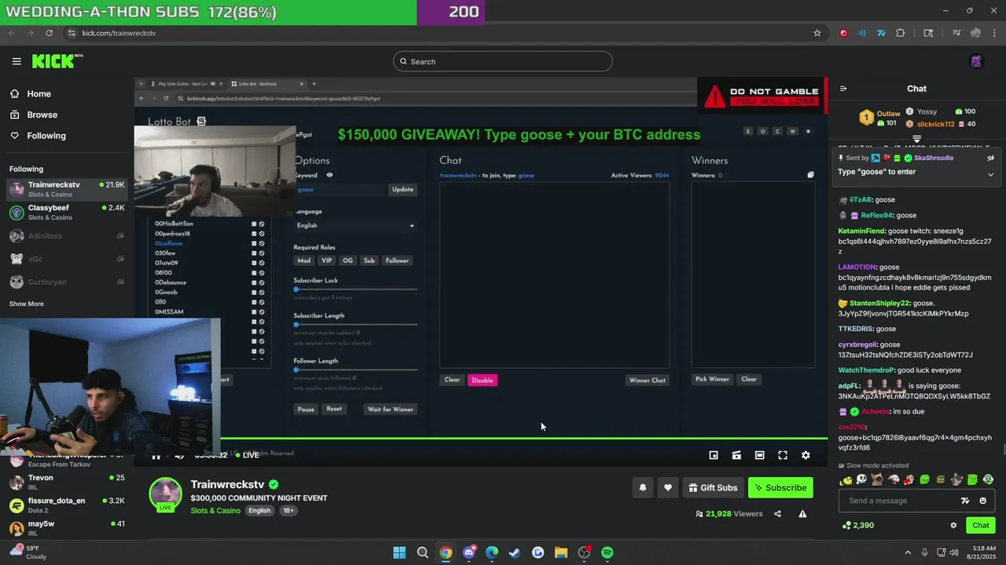Mute the stream volume speaker icon
Viewport: 1006px width, 565px height.
179,456
